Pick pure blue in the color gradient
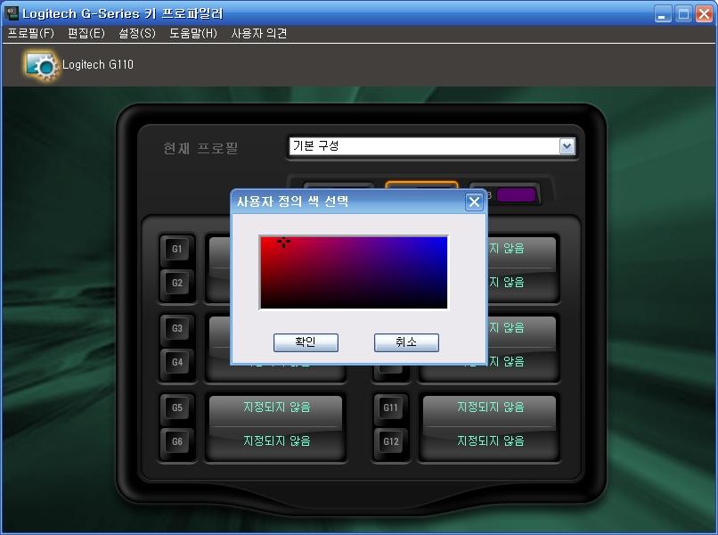 pos(445,239)
